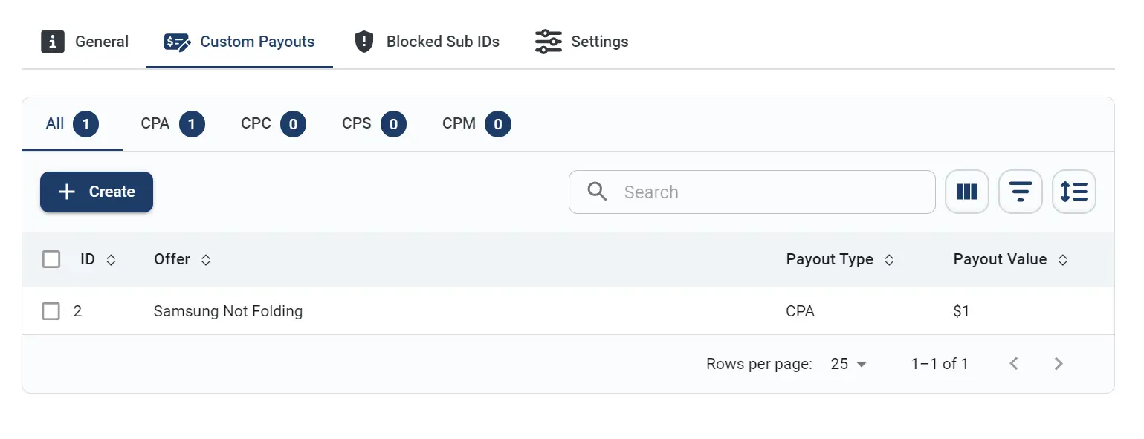This screenshot has height=439, width=1144.
Task: Click the Create button
Action: (97, 192)
